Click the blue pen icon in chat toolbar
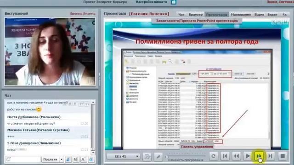The width and height of the screenshot is (294, 165). (x=68, y=159)
